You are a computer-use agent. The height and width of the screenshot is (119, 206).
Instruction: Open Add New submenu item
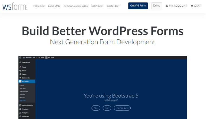click(x=22, y=88)
